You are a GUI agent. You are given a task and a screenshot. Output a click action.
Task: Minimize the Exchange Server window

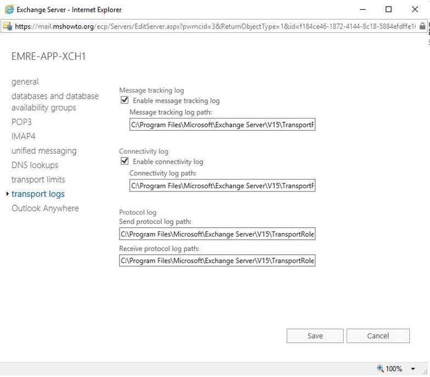click(363, 10)
